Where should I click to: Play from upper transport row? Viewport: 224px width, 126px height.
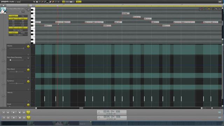(x=14, y=113)
